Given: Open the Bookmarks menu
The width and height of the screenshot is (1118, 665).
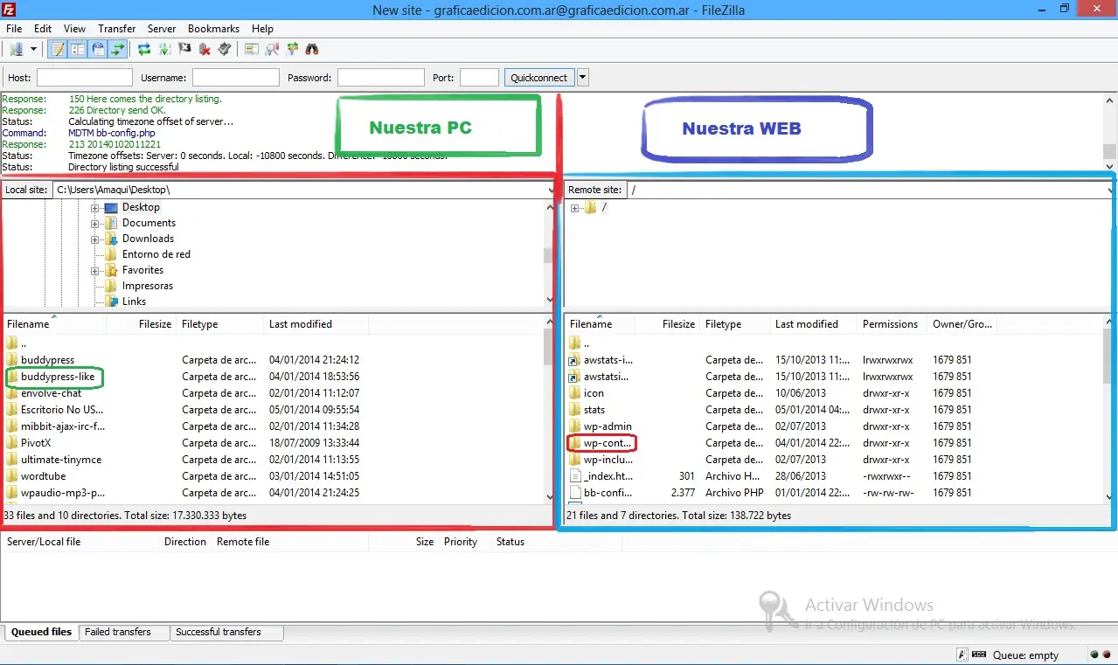Looking at the screenshot, I should pos(213,29).
